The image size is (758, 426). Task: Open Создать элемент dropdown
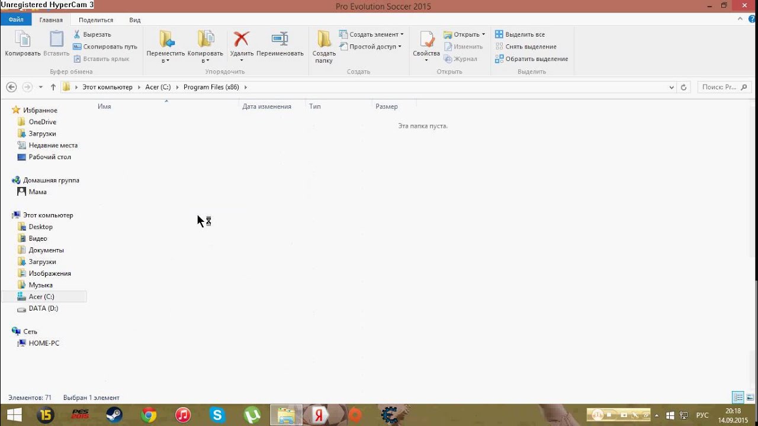371,34
